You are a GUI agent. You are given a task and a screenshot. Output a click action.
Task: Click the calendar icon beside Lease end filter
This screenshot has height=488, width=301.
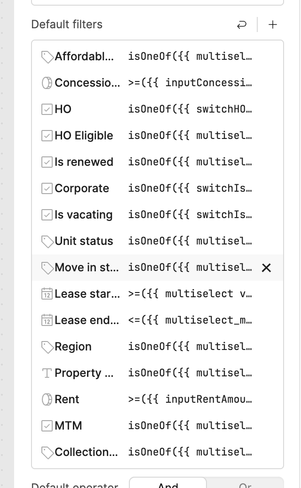pyautogui.click(x=47, y=320)
